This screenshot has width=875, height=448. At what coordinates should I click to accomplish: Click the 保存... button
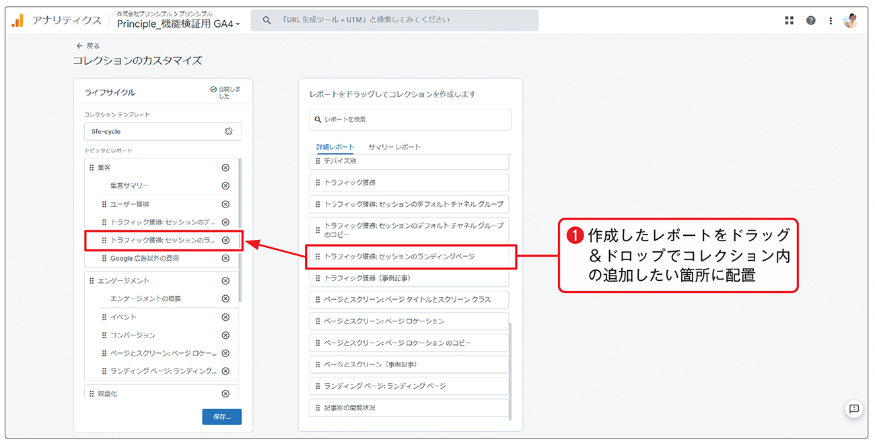click(222, 417)
